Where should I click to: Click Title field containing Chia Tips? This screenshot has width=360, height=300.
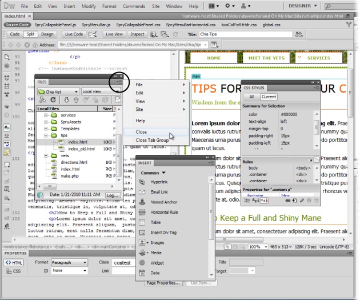click(x=246, y=34)
